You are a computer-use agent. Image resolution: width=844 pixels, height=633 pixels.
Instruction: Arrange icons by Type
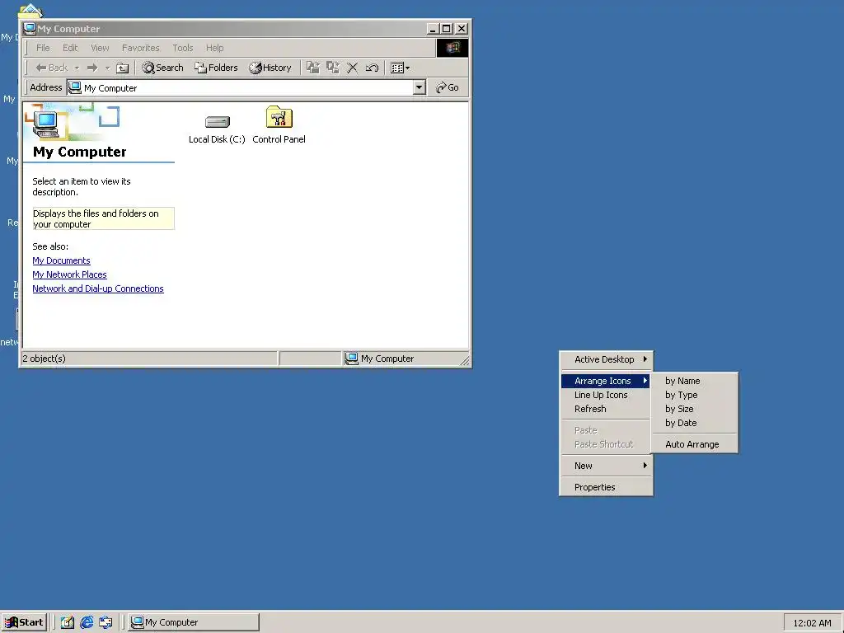(694, 395)
